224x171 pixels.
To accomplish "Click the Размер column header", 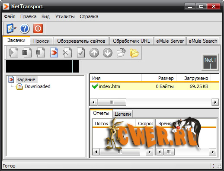I will tap(159, 78).
